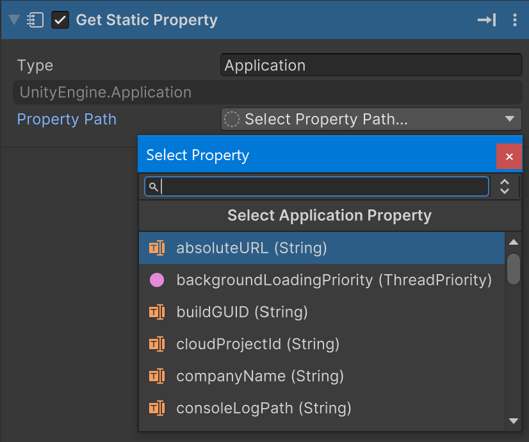The image size is (529, 442).
Task: Click the instruction icon beside the checkbox
Action: (35, 20)
